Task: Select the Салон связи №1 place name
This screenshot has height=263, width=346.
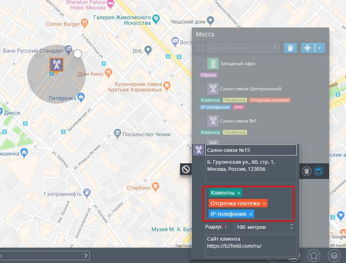Action: pos(238,121)
